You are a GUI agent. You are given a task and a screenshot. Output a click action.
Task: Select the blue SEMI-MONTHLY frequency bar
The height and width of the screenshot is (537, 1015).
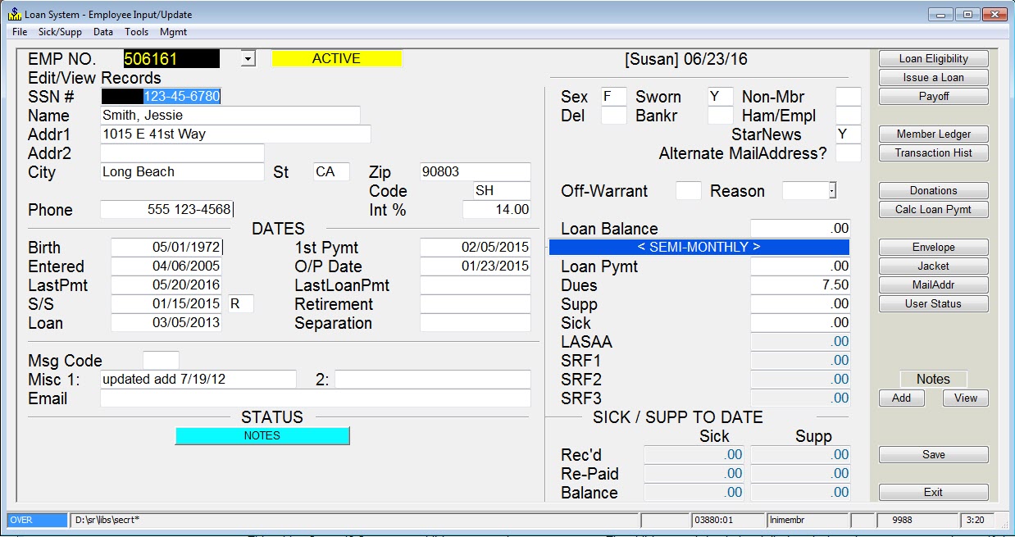(699, 248)
